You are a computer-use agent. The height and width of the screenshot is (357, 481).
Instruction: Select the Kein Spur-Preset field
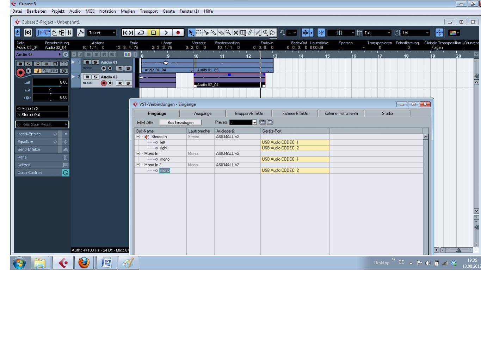pos(42,125)
